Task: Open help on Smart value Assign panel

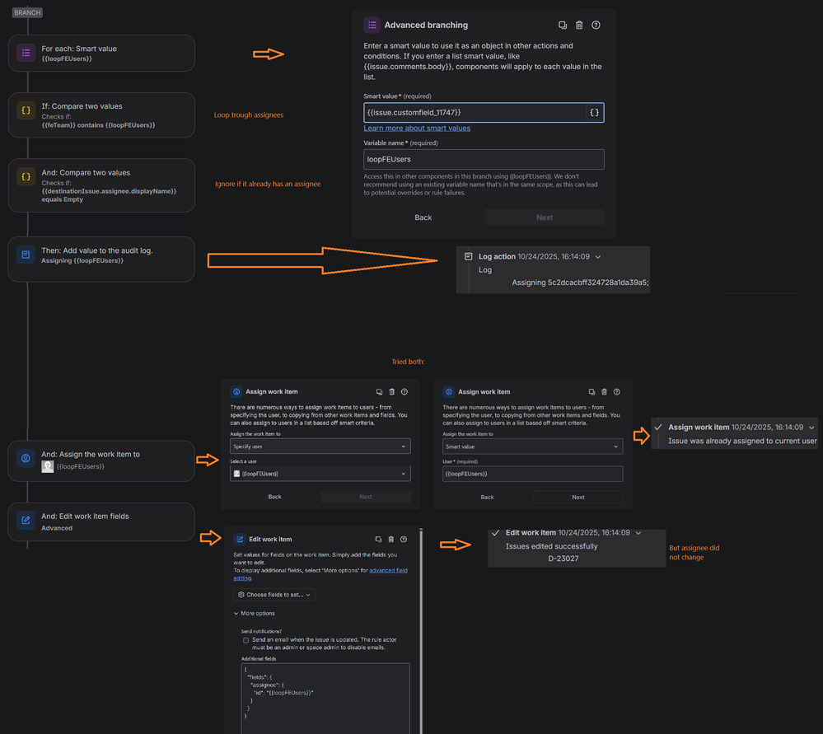Action: 617,391
